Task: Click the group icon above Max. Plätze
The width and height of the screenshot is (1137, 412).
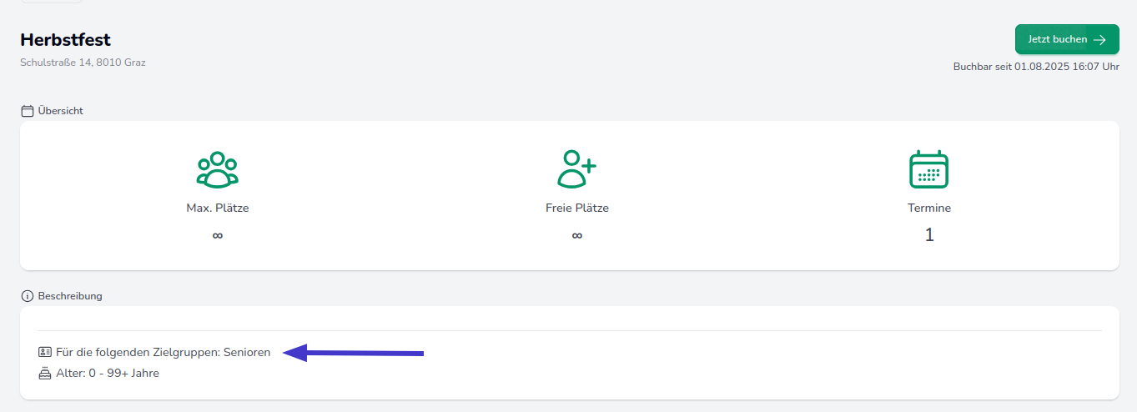Action: (218, 169)
